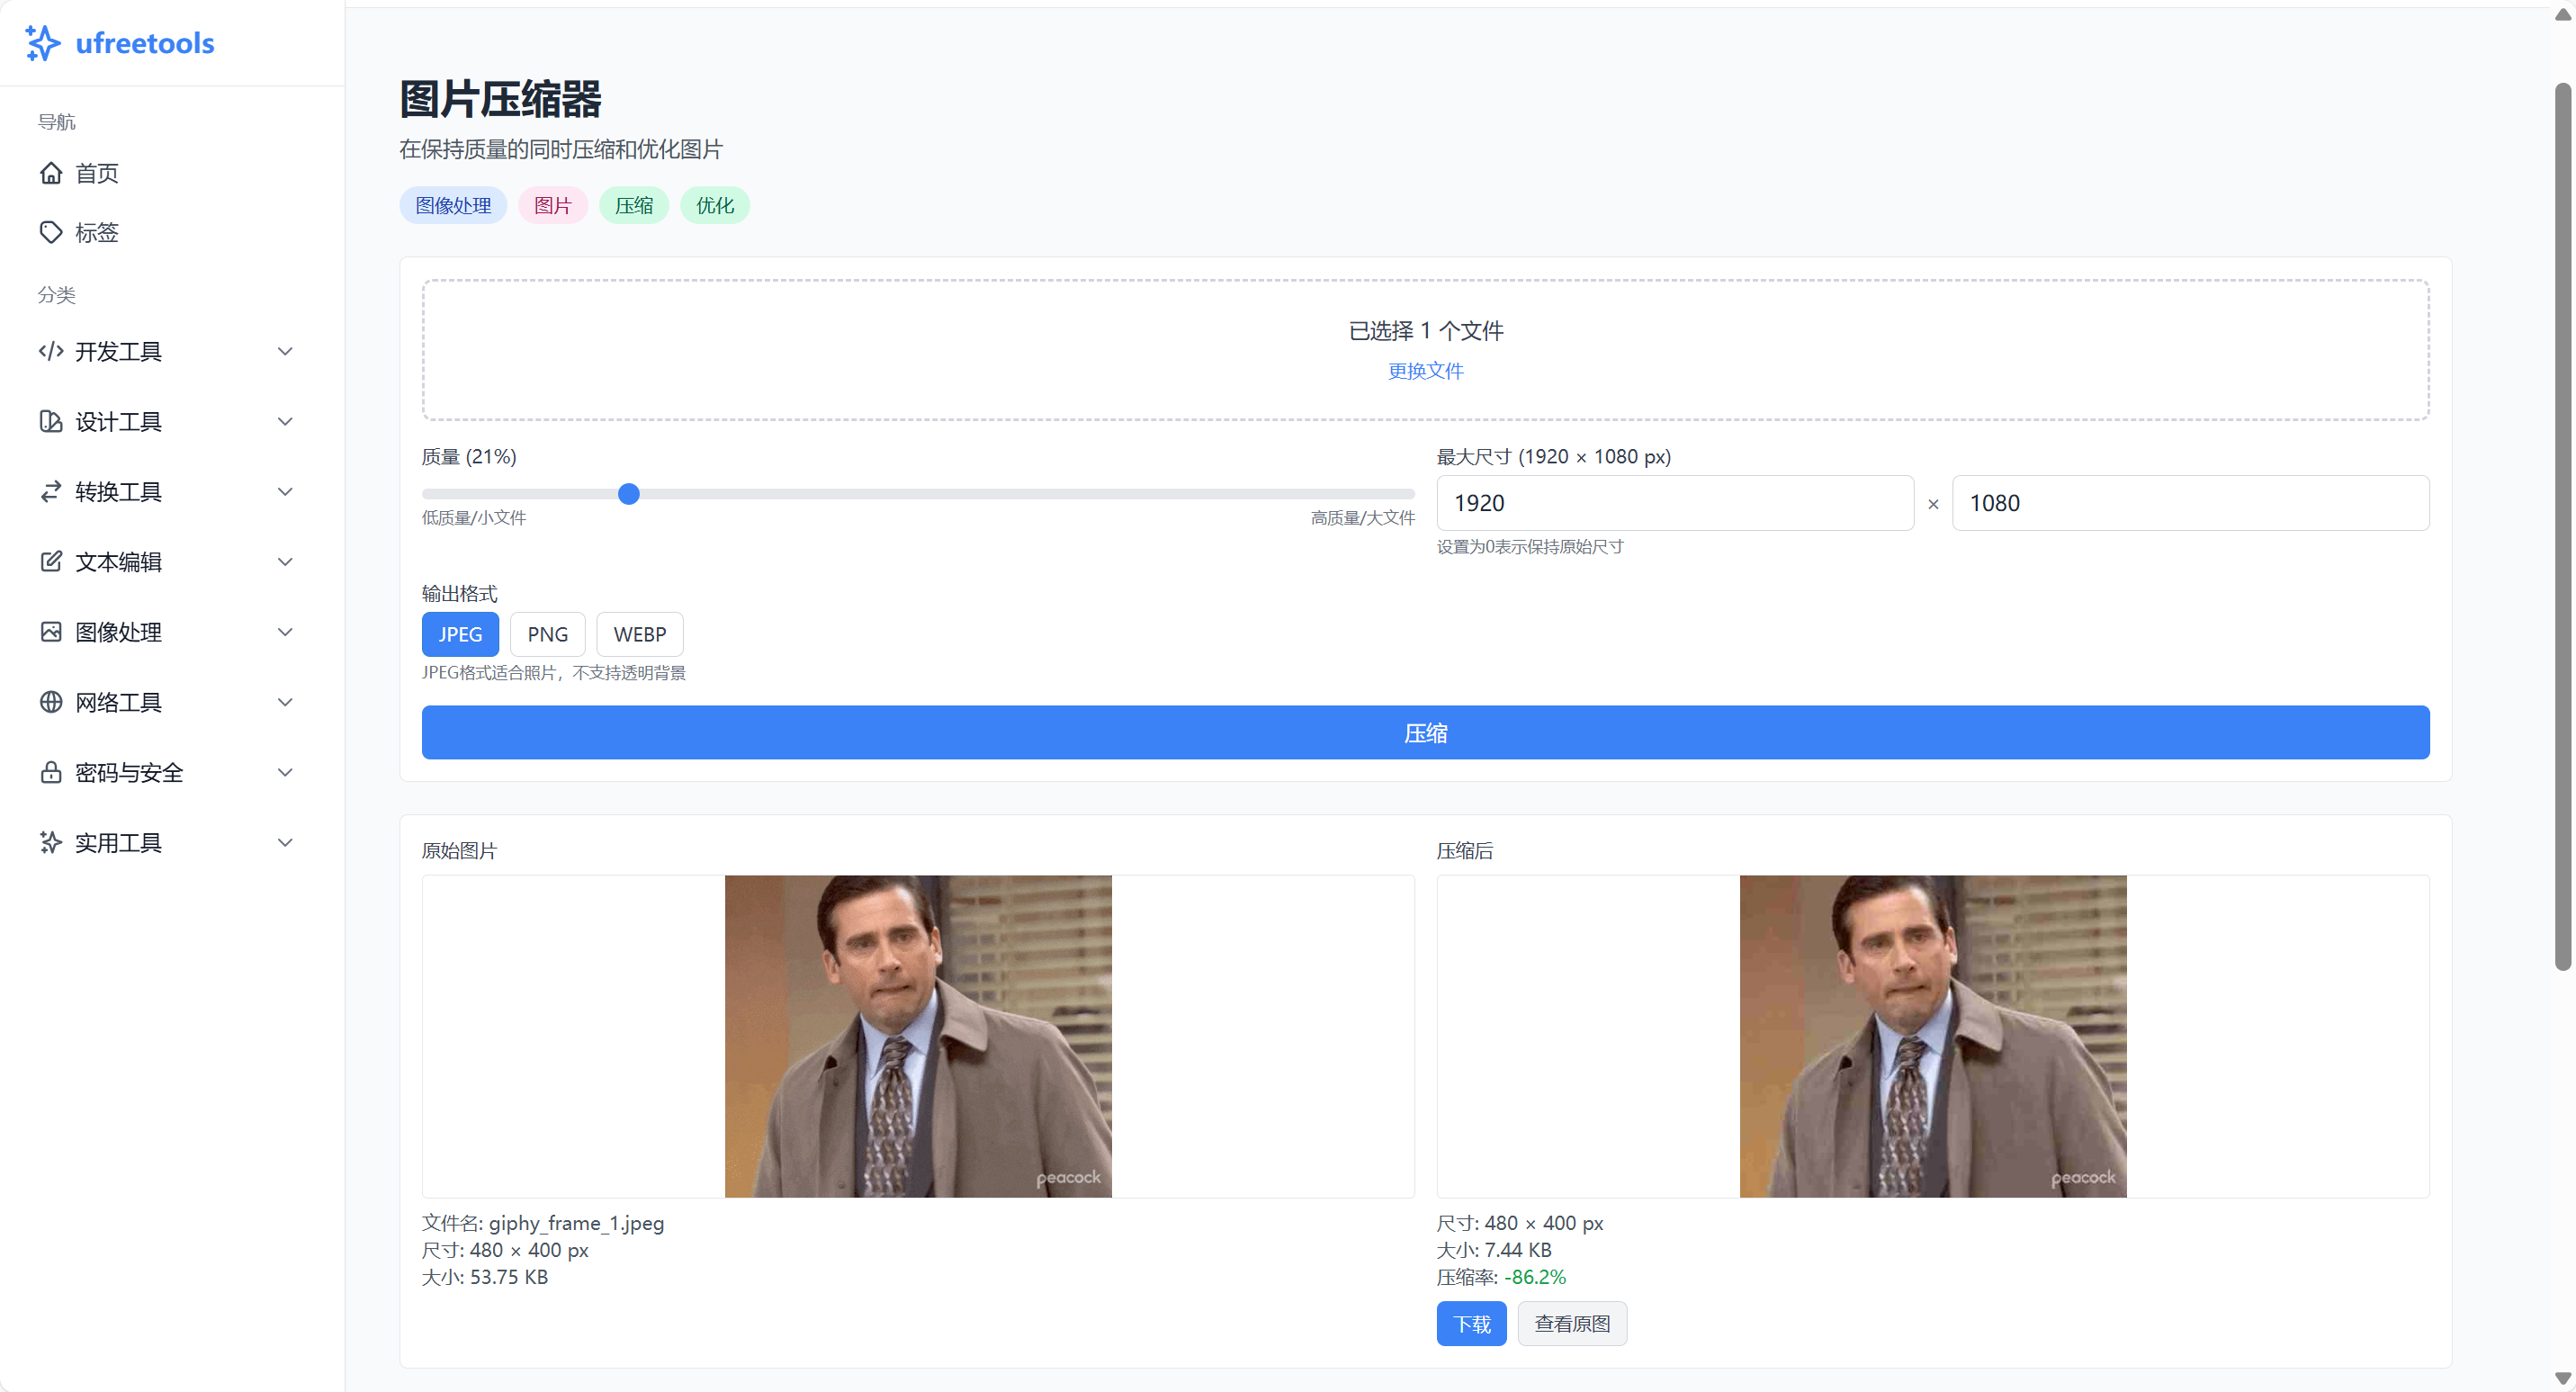The height and width of the screenshot is (1392, 2576).
Task: Expand the 开发工具 category chevron
Action: coord(285,351)
